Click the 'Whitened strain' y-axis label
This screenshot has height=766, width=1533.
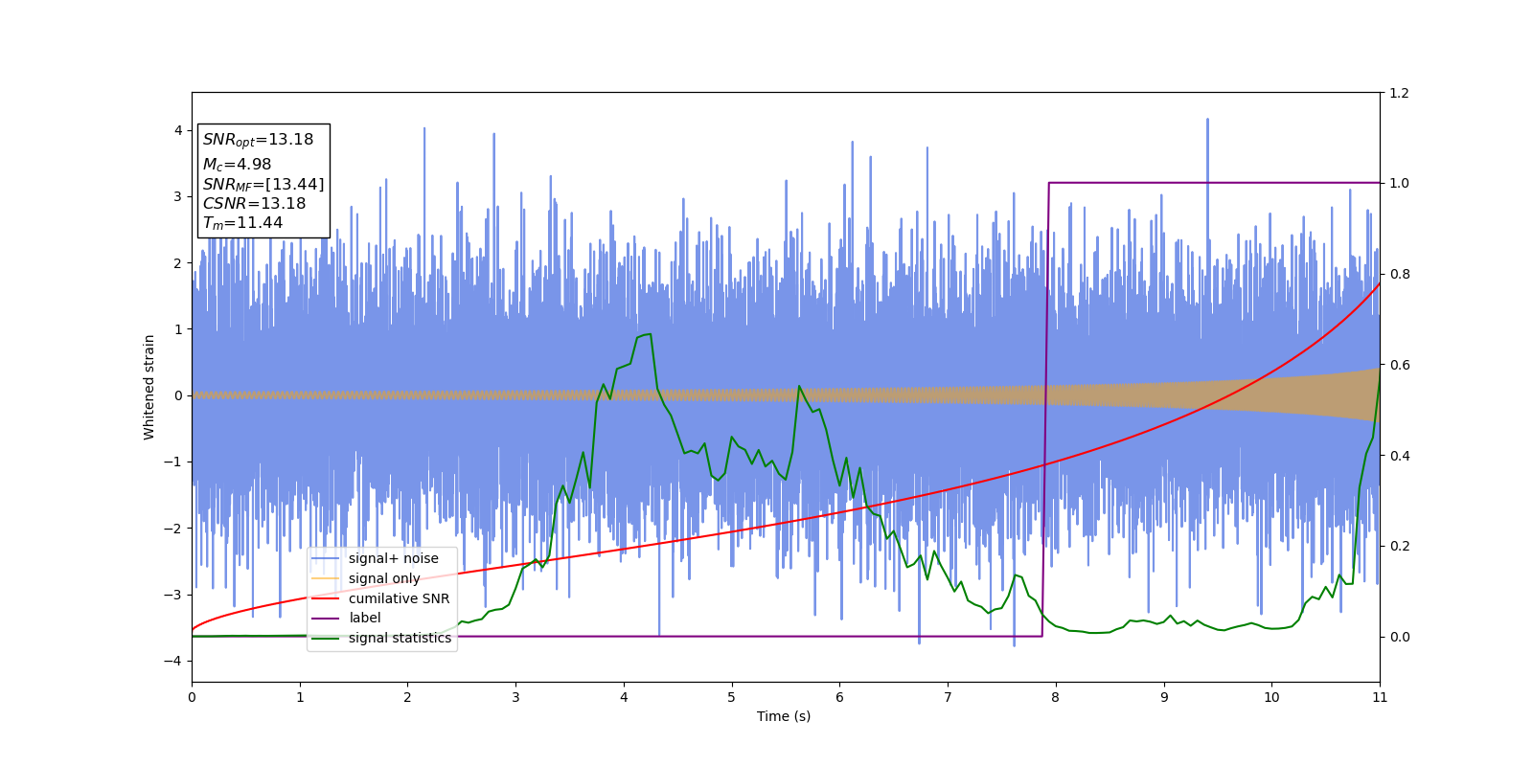click(x=149, y=387)
